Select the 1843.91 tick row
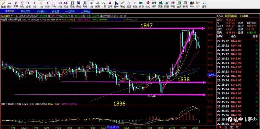 point(238,59)
